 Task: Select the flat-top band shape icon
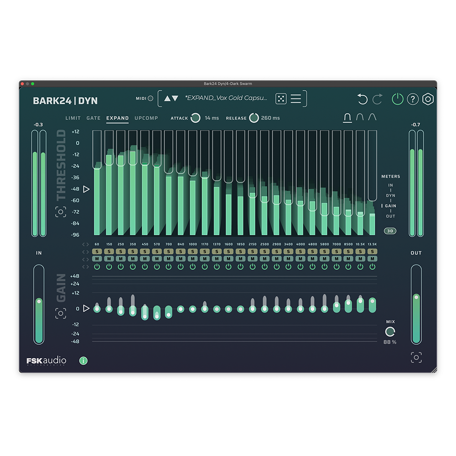347,118
